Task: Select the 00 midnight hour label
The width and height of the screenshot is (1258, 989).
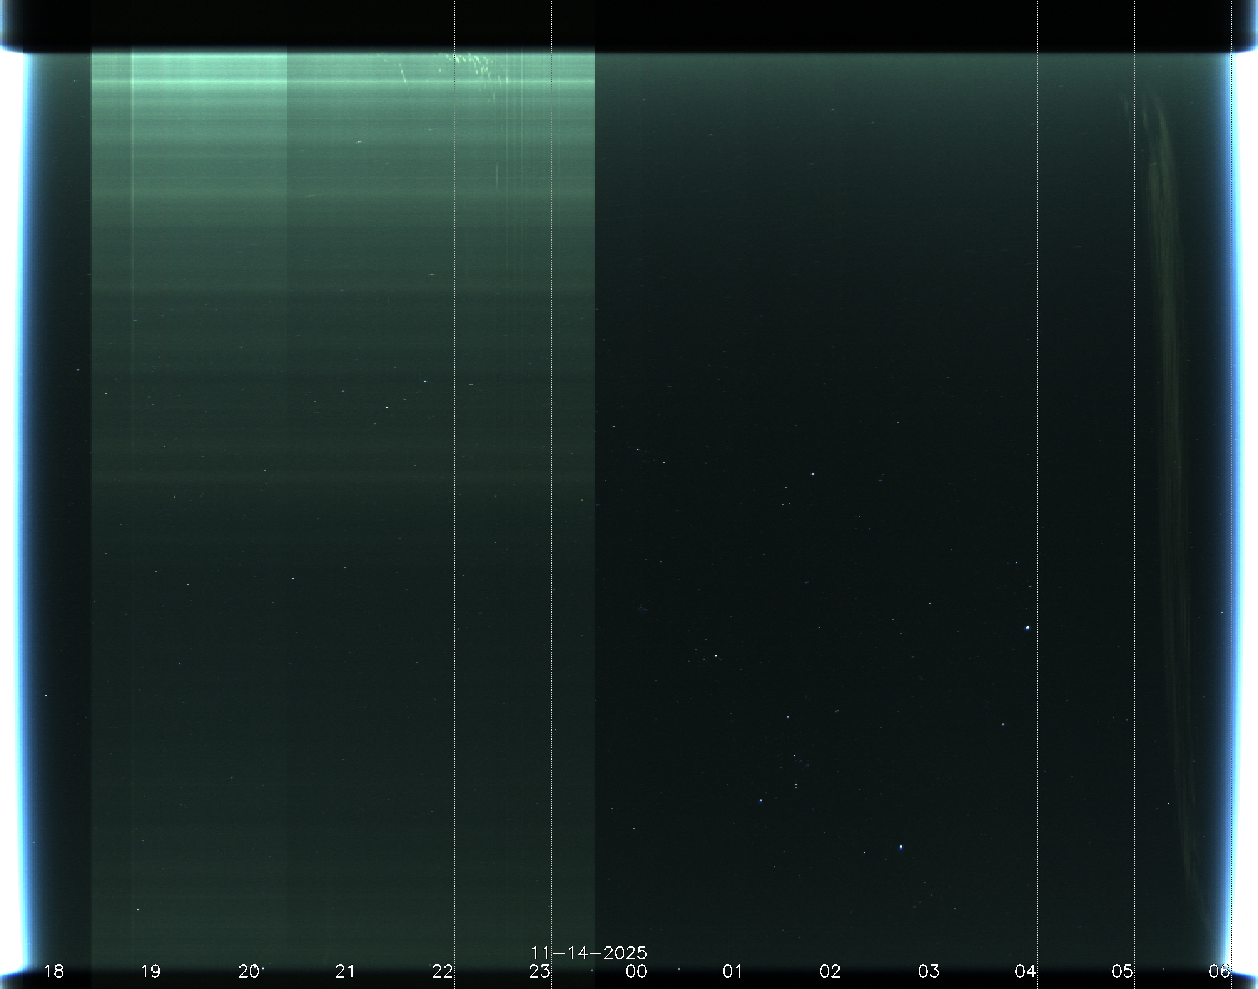Action: [636, 971]
